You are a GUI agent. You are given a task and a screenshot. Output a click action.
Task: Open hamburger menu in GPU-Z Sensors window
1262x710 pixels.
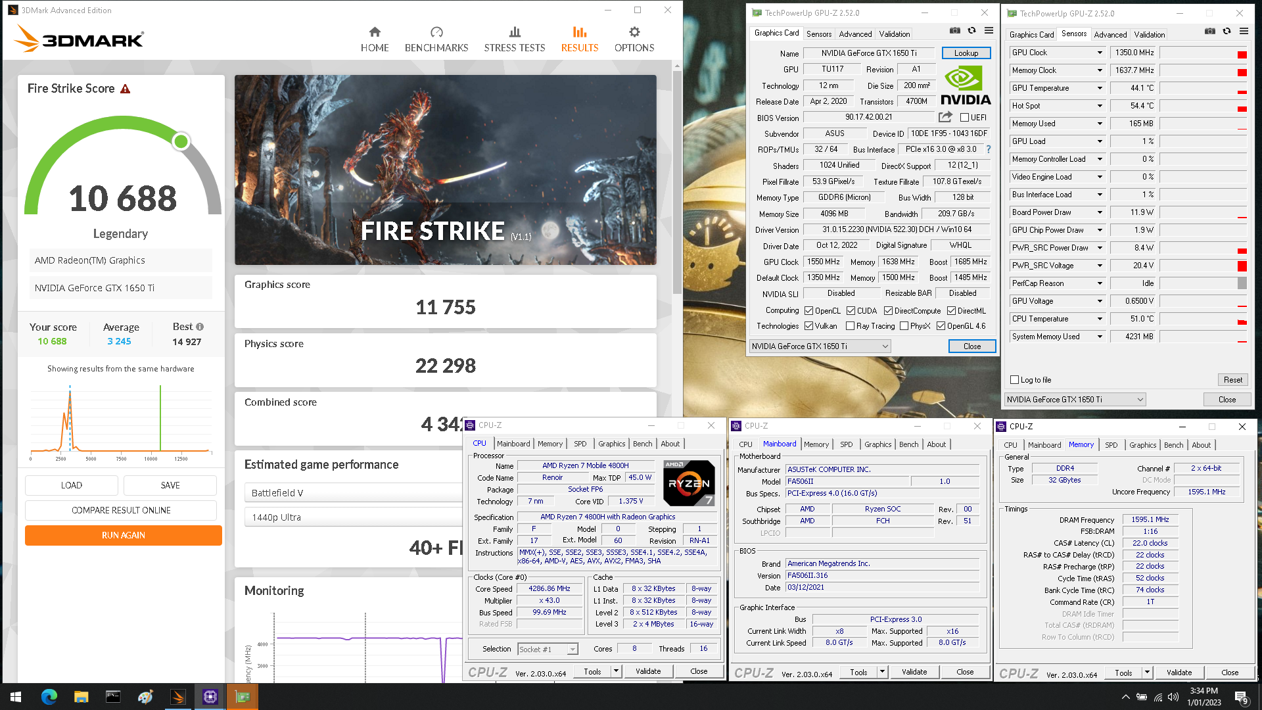click(1244, 32)
